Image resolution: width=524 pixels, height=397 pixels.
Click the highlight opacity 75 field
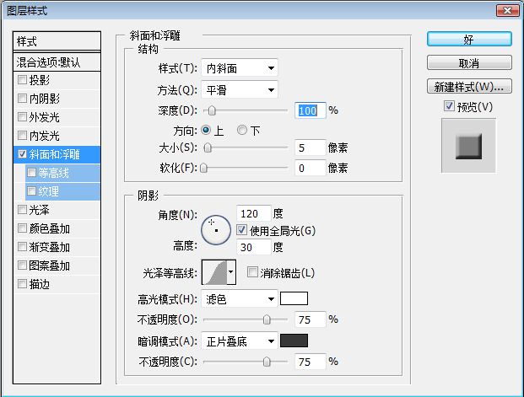pyautogui.click(x=311, y=319)
